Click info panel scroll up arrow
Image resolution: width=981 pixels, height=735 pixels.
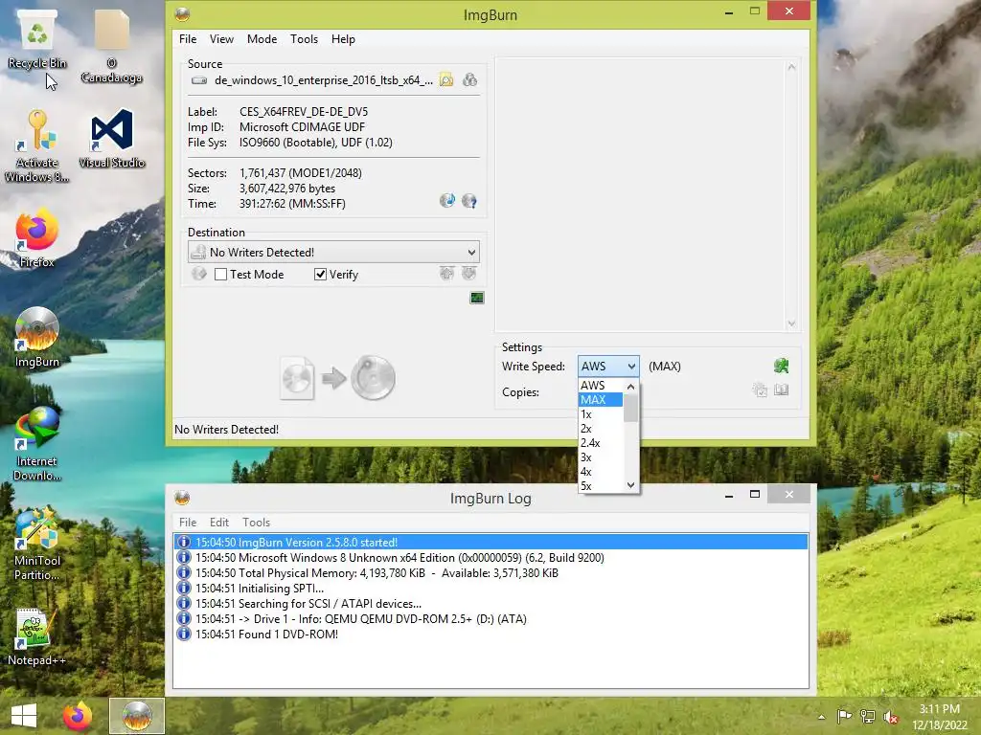click(x=791, y=67)
